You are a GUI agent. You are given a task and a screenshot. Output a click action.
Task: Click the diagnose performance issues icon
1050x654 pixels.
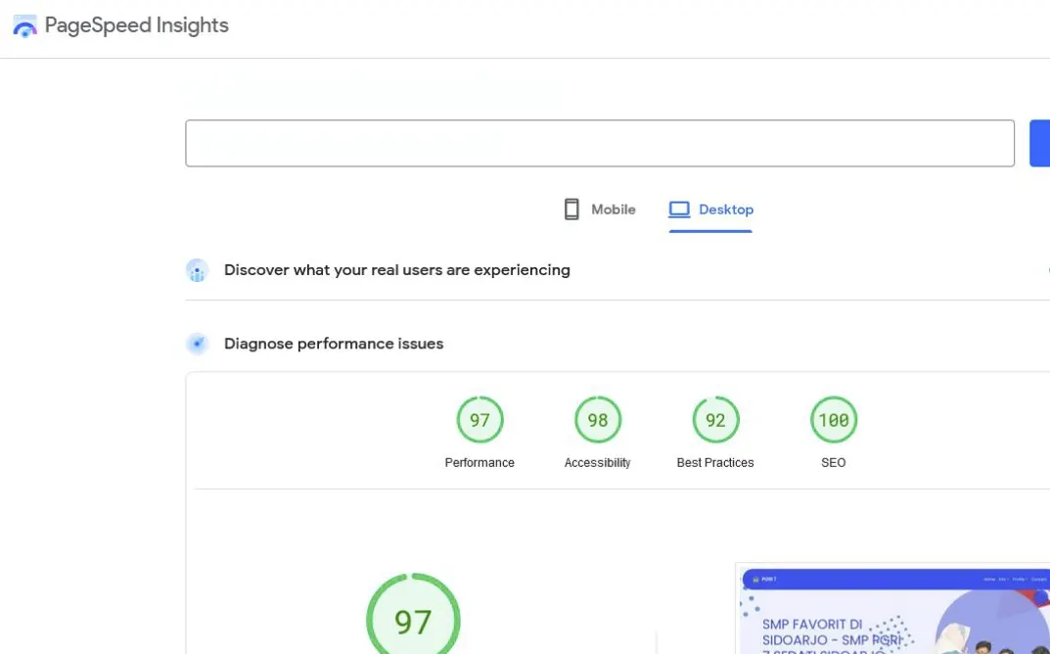[x=197, y=344]
